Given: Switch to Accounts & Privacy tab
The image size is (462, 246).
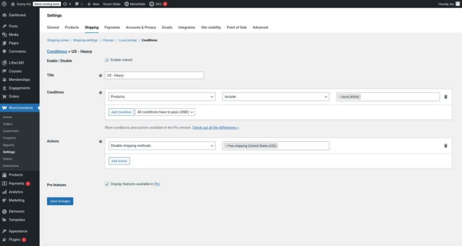Looking at the screenshot, I should click(x=141, y=27).
